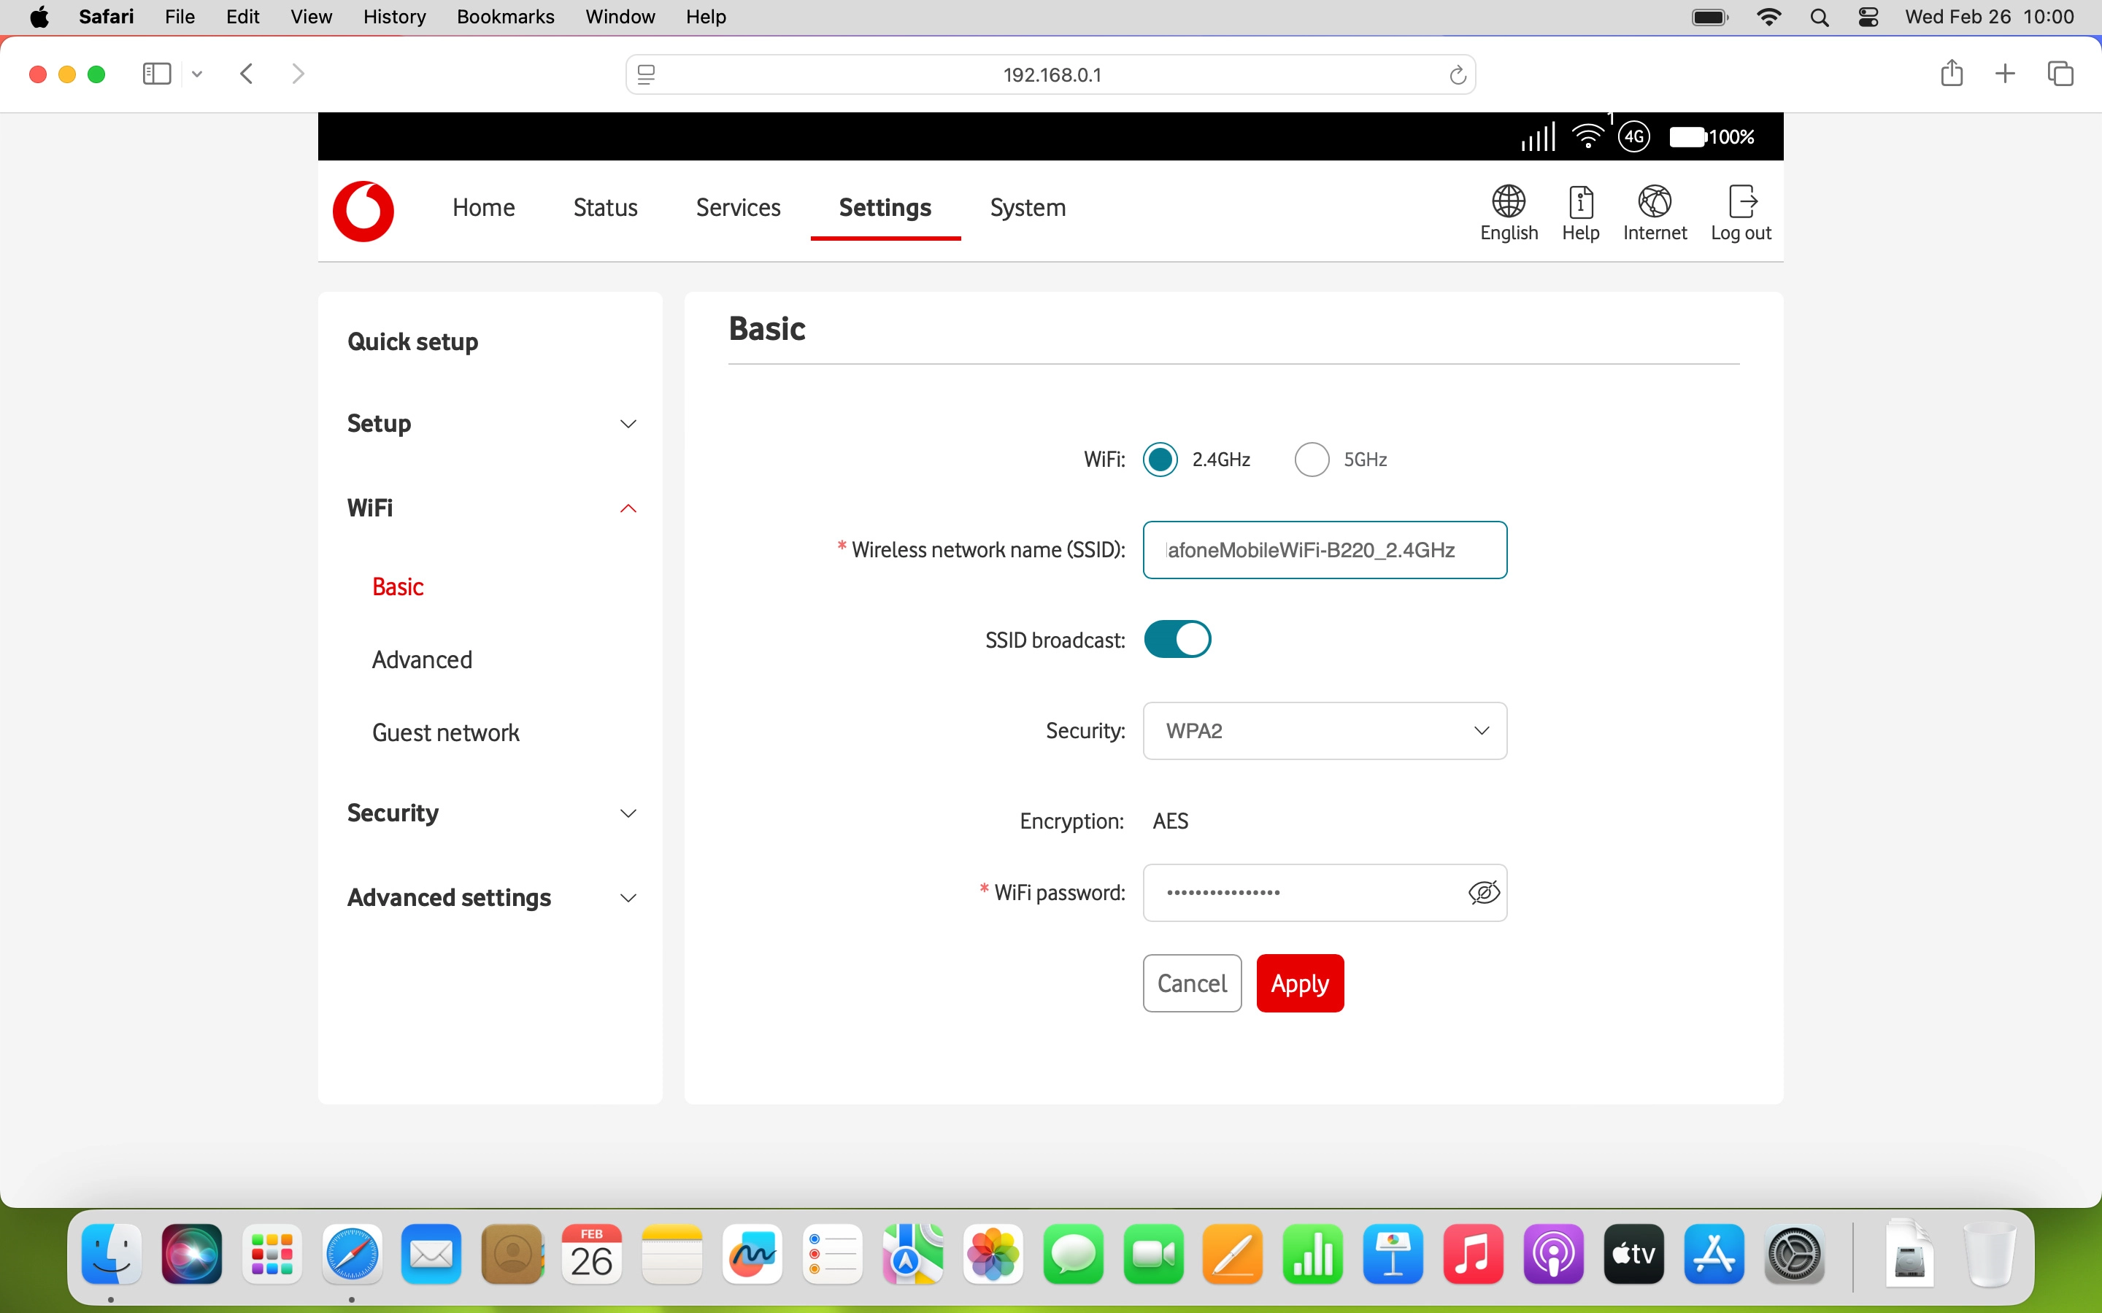This screenshot has height=1313, width=2102.
Task: Turn off the SSID broadcast switch
Action: click(x=1177, y=640)
